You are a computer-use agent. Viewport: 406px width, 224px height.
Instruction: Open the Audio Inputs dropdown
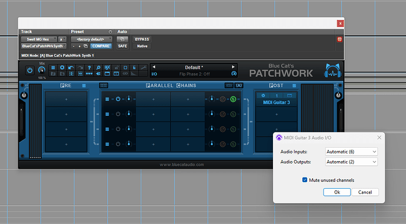point(351,152)
